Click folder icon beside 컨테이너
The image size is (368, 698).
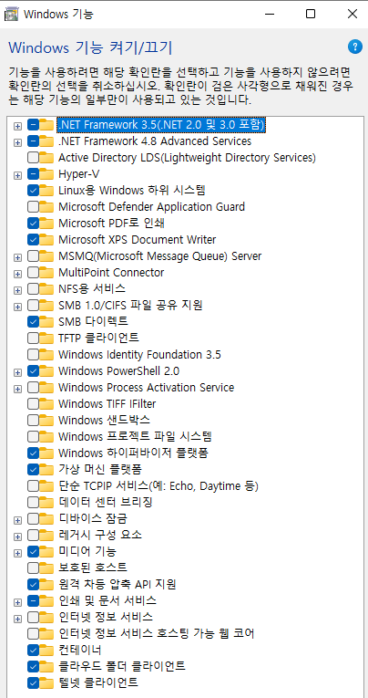(x=46, y=650)
